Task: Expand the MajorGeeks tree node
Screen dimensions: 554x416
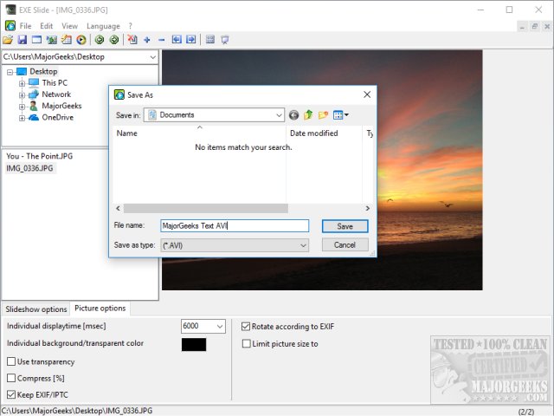Action: point(22,107)
